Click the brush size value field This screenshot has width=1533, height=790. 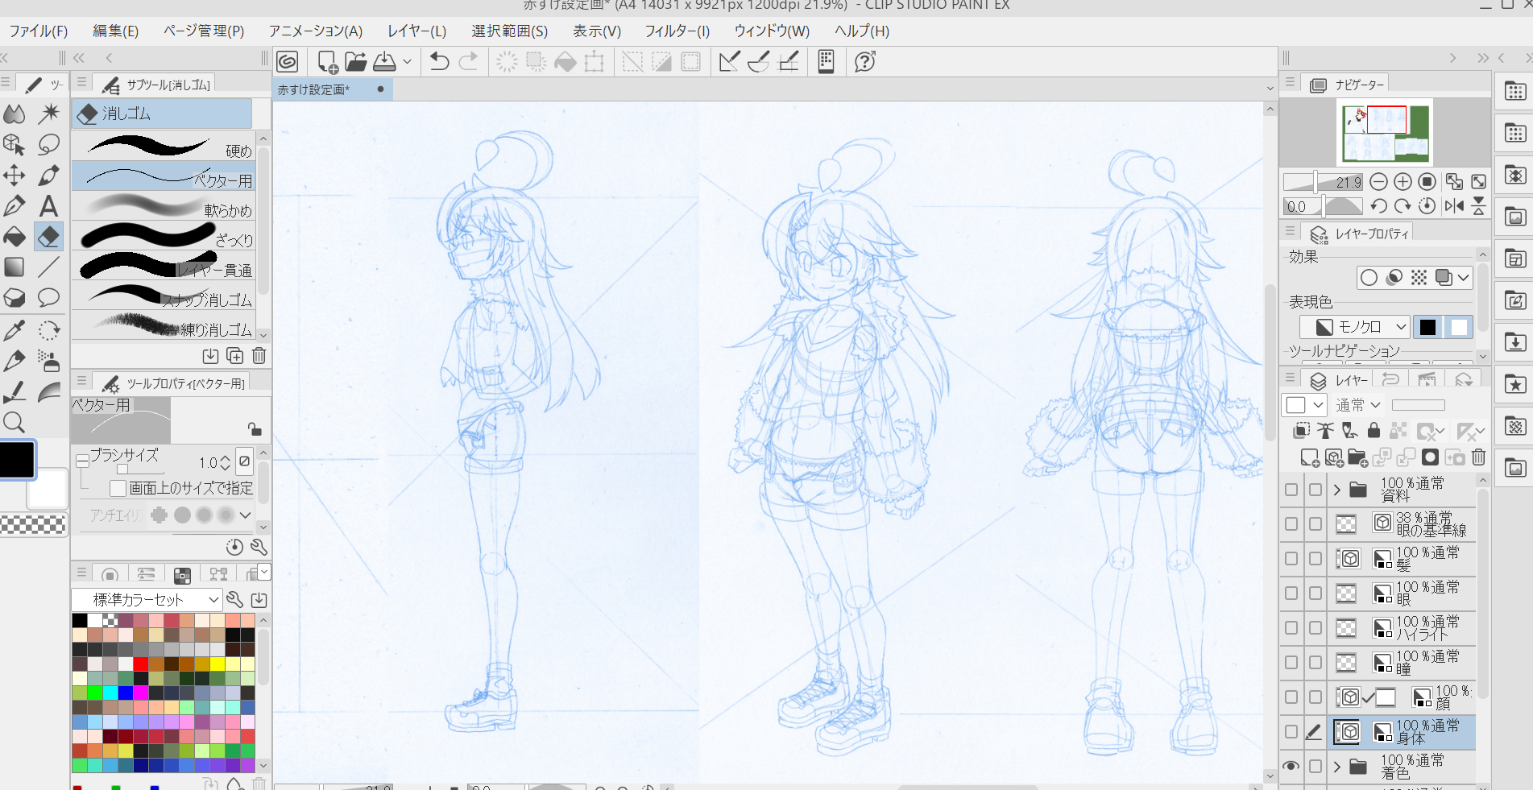pyautogui.click(x=208, y=462)
